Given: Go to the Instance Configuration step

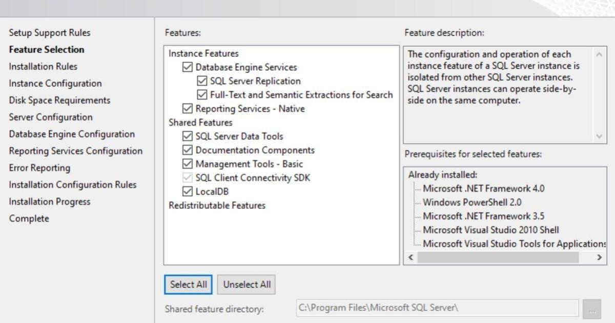Looking at the screenshot, I should click(55, 83).
